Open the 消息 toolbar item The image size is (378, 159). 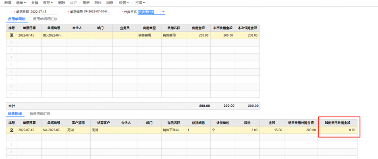[110, 3]
